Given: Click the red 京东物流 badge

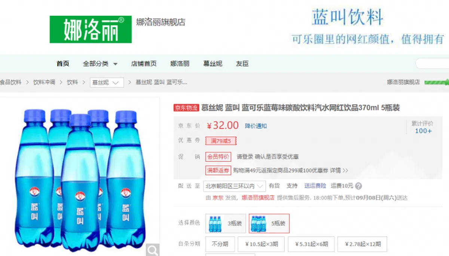Looking at the screenshot, I should coord(186,108).
